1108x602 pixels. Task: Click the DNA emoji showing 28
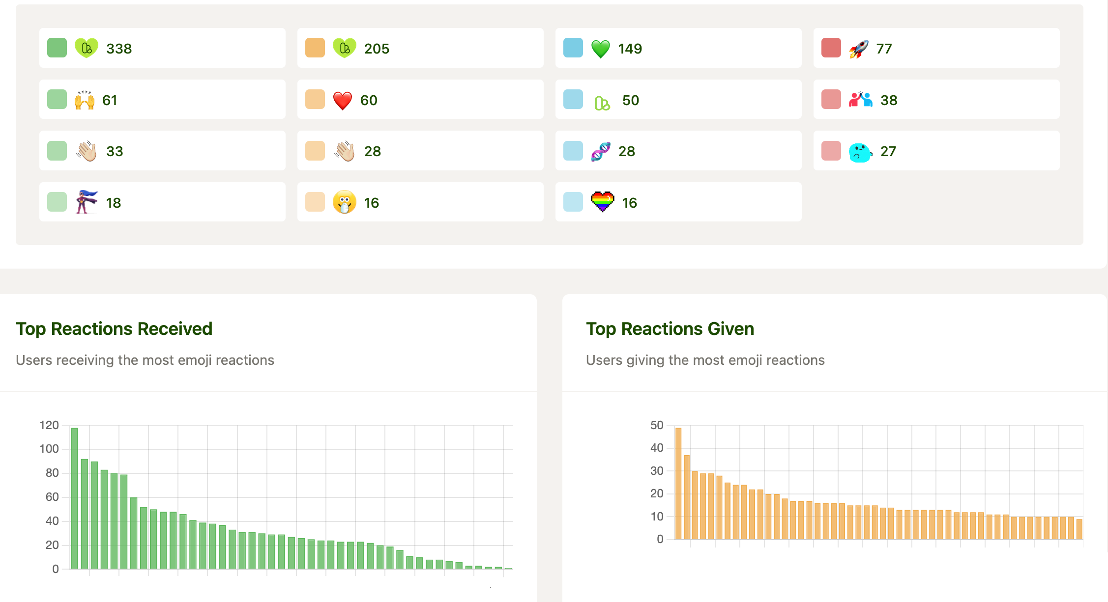tap(600, 151)
